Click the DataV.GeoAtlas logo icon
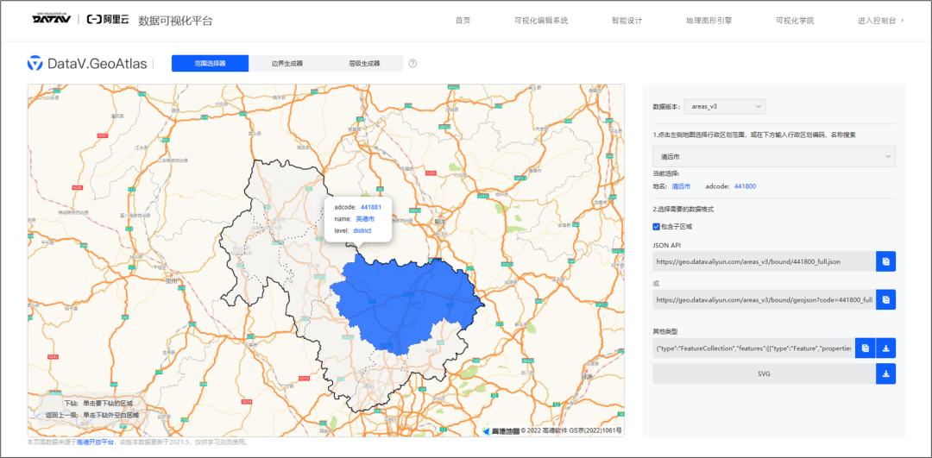Viewport: 932px width, 458px height. click(35, 64)
